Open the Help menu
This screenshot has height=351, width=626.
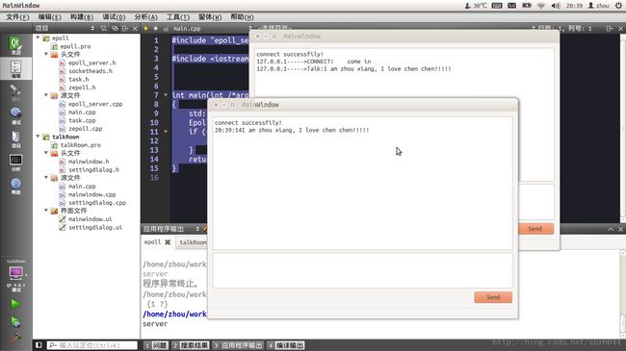pyautogui.click(x=242, y=17)
